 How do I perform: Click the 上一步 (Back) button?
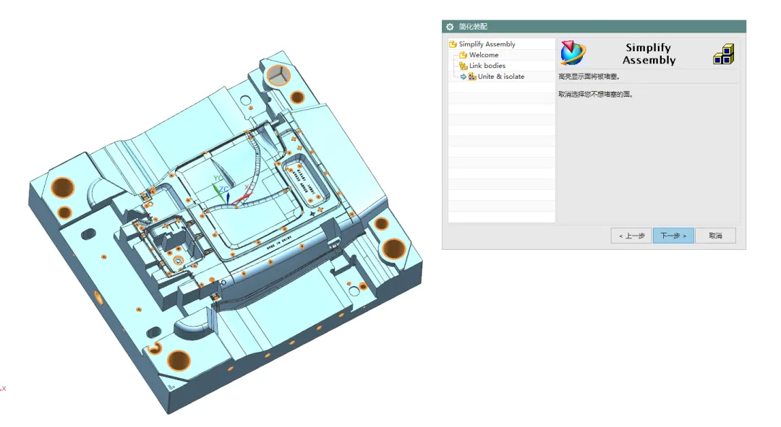point(631,236)
